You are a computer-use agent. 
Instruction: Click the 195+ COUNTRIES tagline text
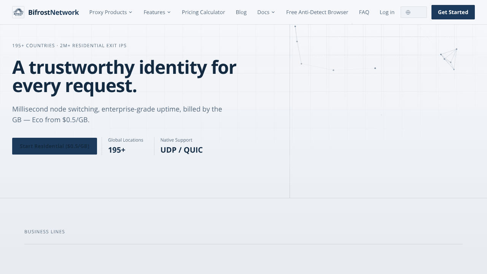click(x=69, y=46)
